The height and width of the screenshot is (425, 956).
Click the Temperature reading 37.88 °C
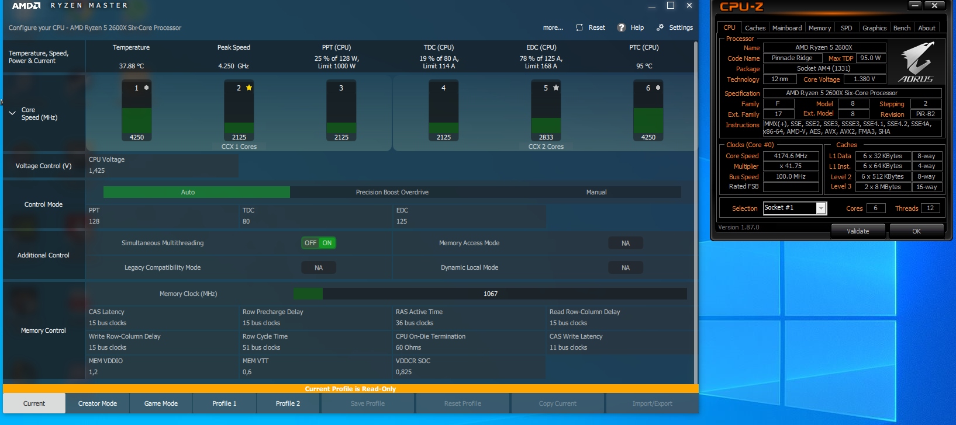[132, 67]
